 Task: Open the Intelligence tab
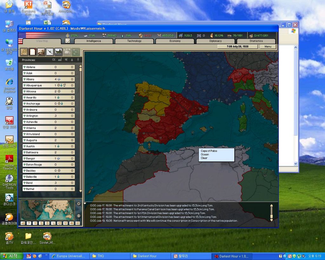pyautogui.click(x=94, y=41)
